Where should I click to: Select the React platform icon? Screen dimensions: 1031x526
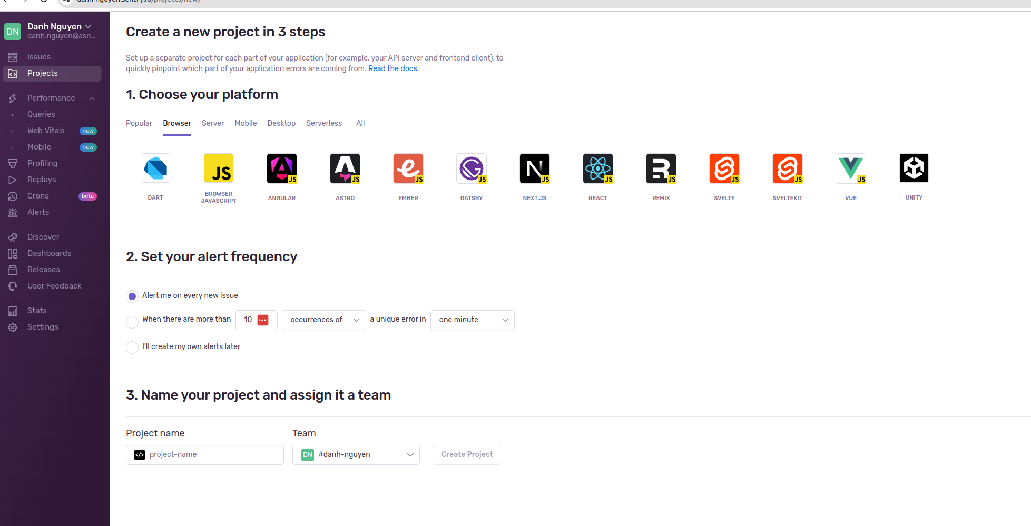tap(598, 168)
